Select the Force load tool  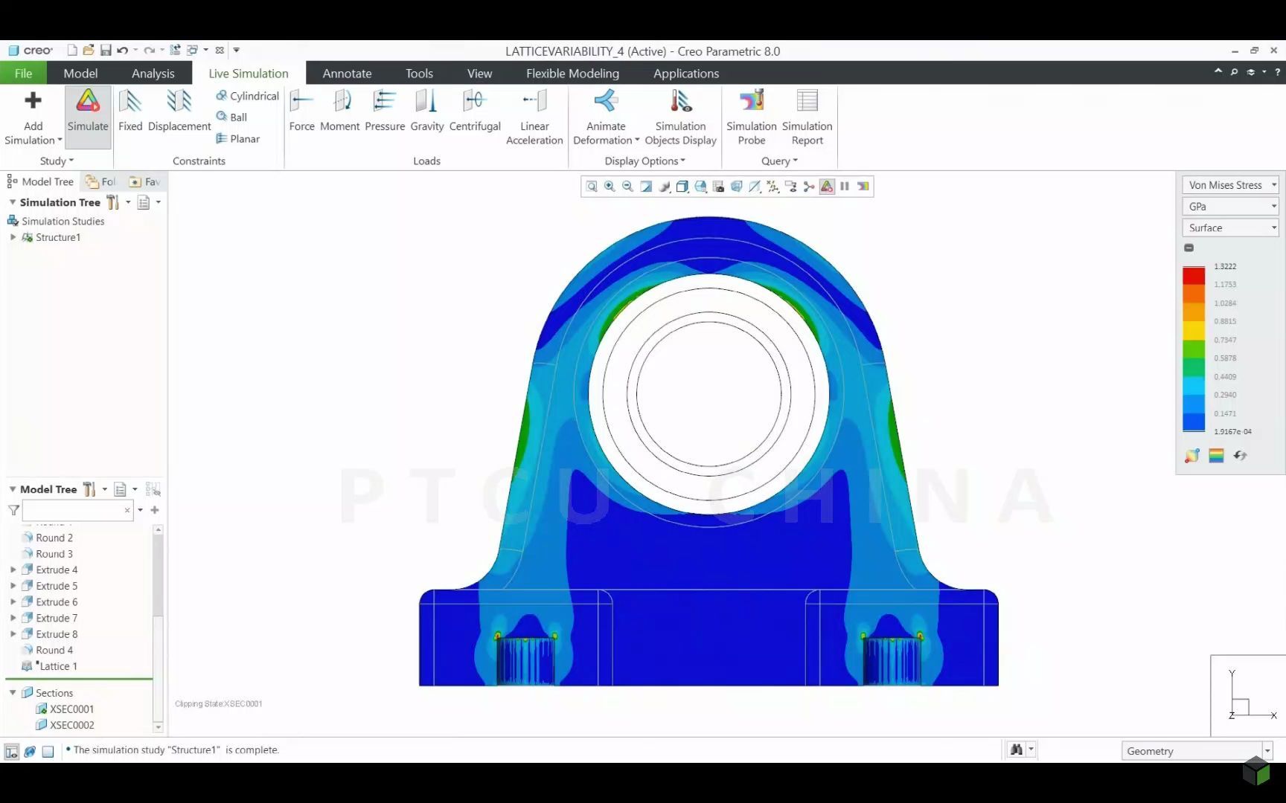point(301,112)
